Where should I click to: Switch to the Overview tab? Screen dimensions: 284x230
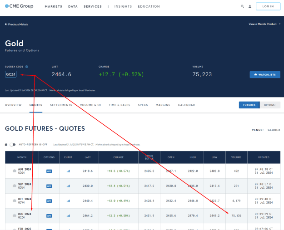[x=13, y=105]
